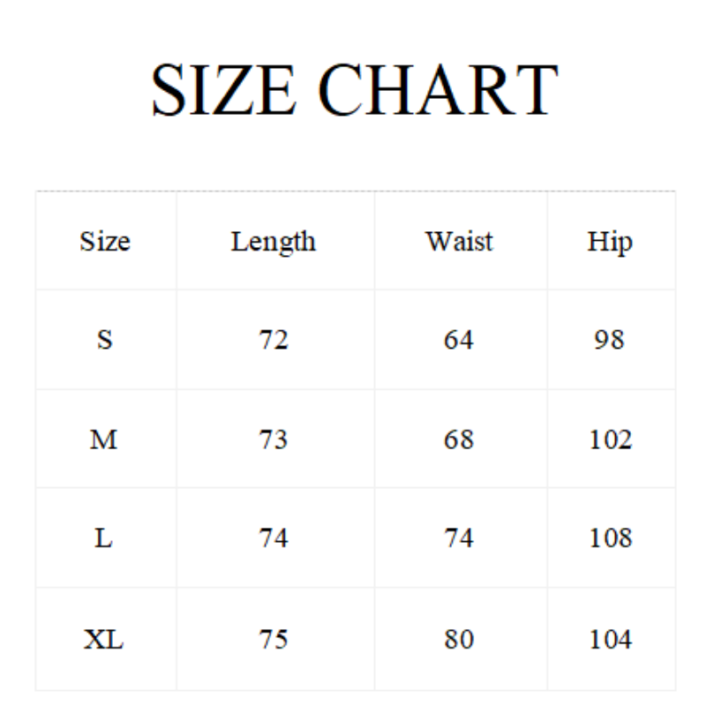
Task: Click the Hip column header
Action: tap(610, 242)
